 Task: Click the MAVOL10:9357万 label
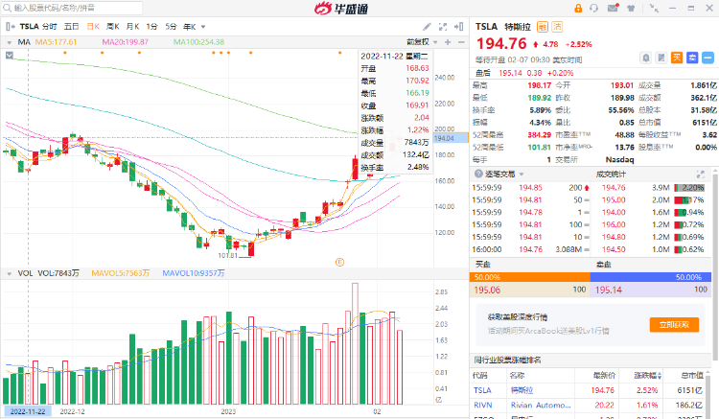coord(194,273)
